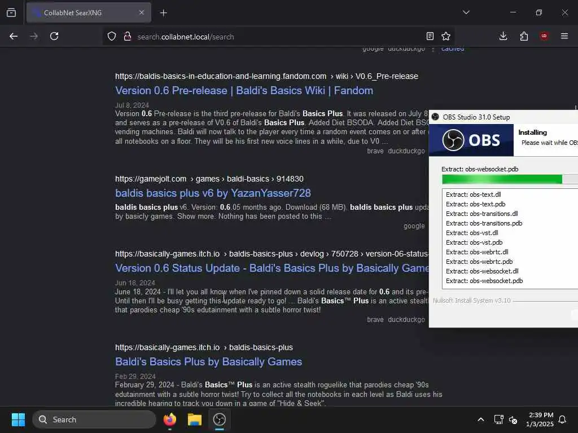Open the notifications bell icon
578x433 pixels.
pyautogui.click(x=563, y=419)
